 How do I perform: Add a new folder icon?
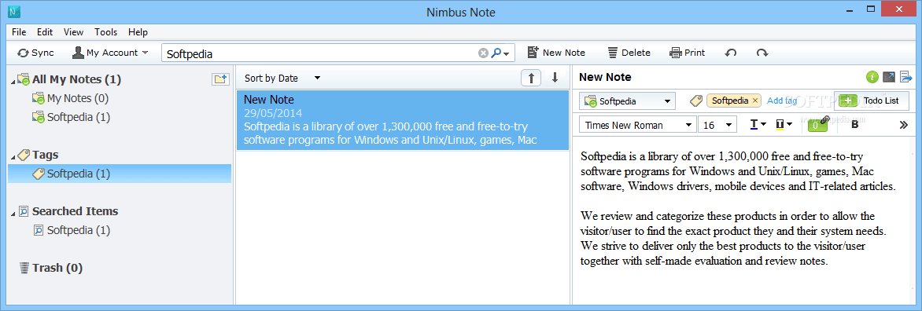point(220,79)
